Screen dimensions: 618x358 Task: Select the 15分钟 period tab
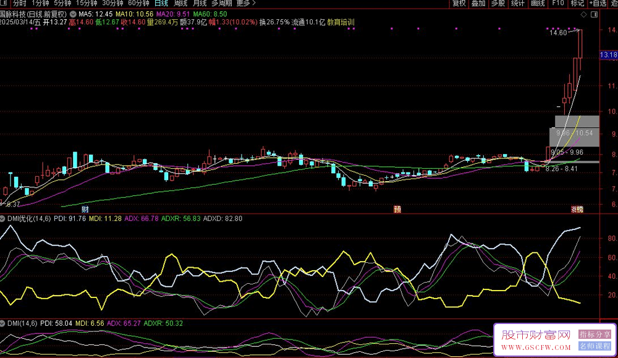[87, 4]
